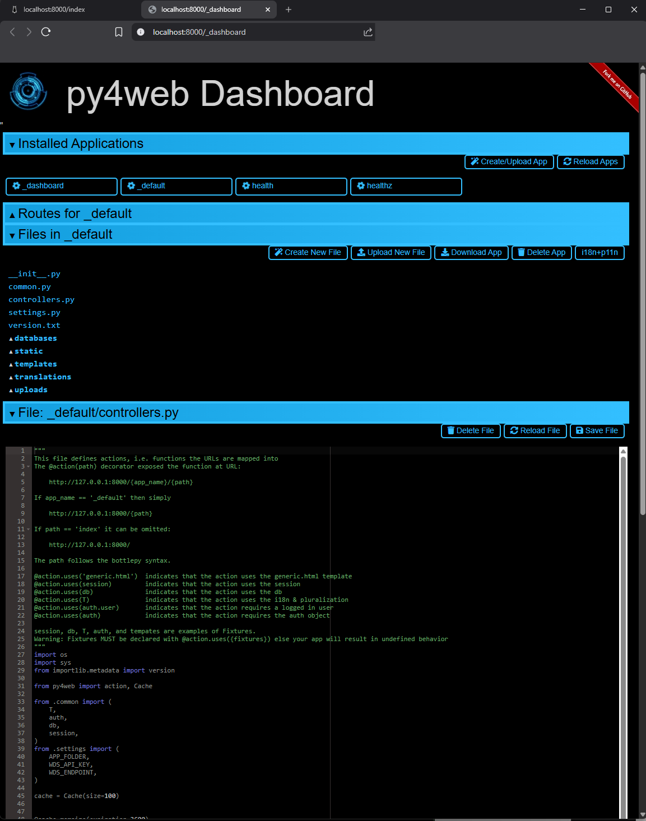Click the py4web logo icon
This screenshot has height=821, width=646.
click(x=28, y=91)
